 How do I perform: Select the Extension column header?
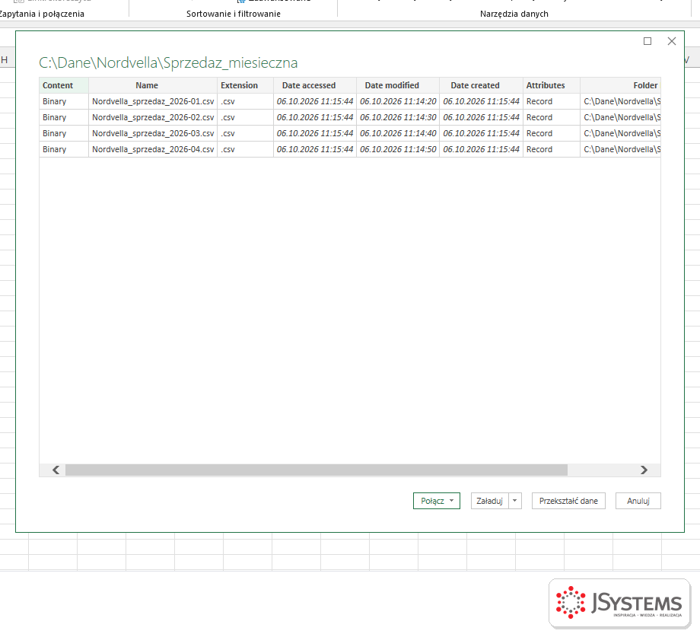click(245, 85)
